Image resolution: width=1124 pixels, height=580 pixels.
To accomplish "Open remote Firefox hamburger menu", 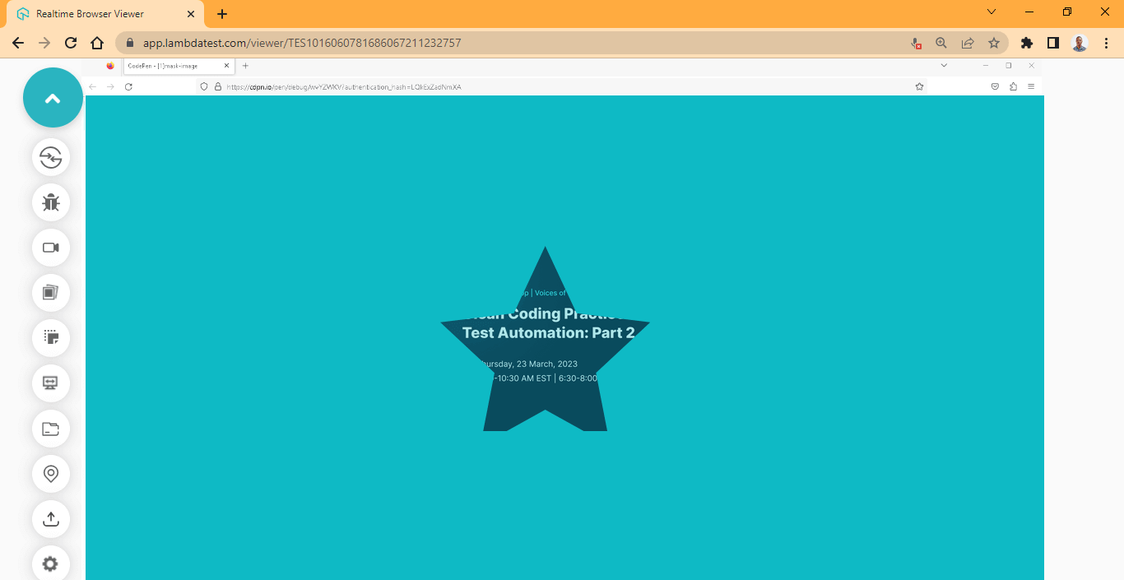I will tap(1031, 86).
